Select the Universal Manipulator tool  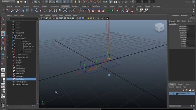point(3,48)
